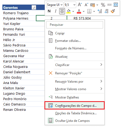Open Mostrar Valores como submenu

tap(75, 89)
